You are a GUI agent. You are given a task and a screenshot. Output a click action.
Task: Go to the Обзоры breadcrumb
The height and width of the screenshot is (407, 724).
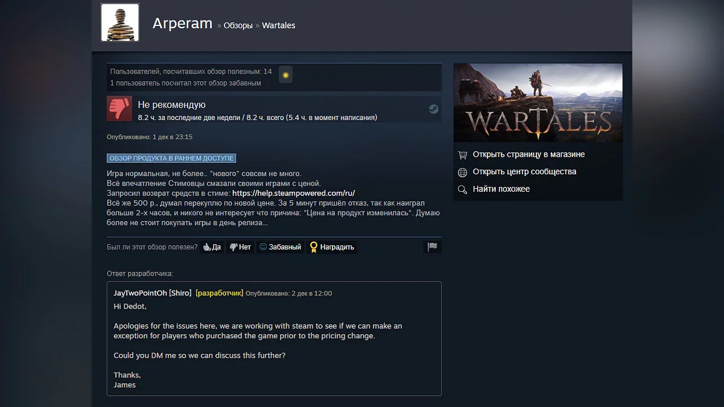click(x=238, y=25)
